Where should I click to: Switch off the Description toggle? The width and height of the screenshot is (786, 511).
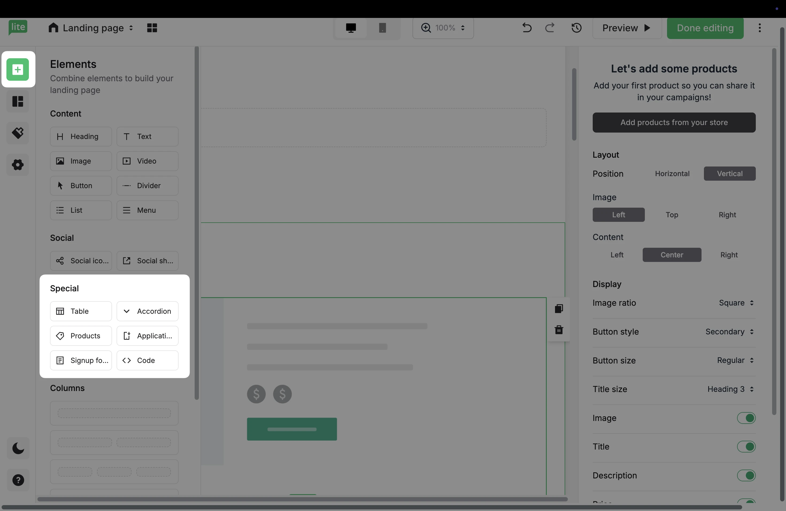click(746, 475)
